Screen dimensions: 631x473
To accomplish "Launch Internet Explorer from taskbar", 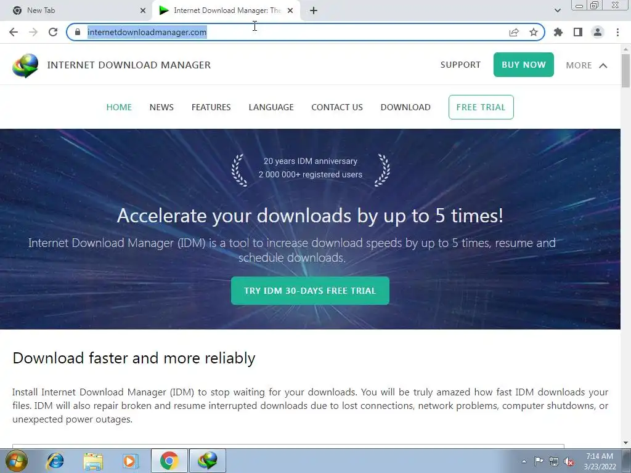I will pos(55,461).
